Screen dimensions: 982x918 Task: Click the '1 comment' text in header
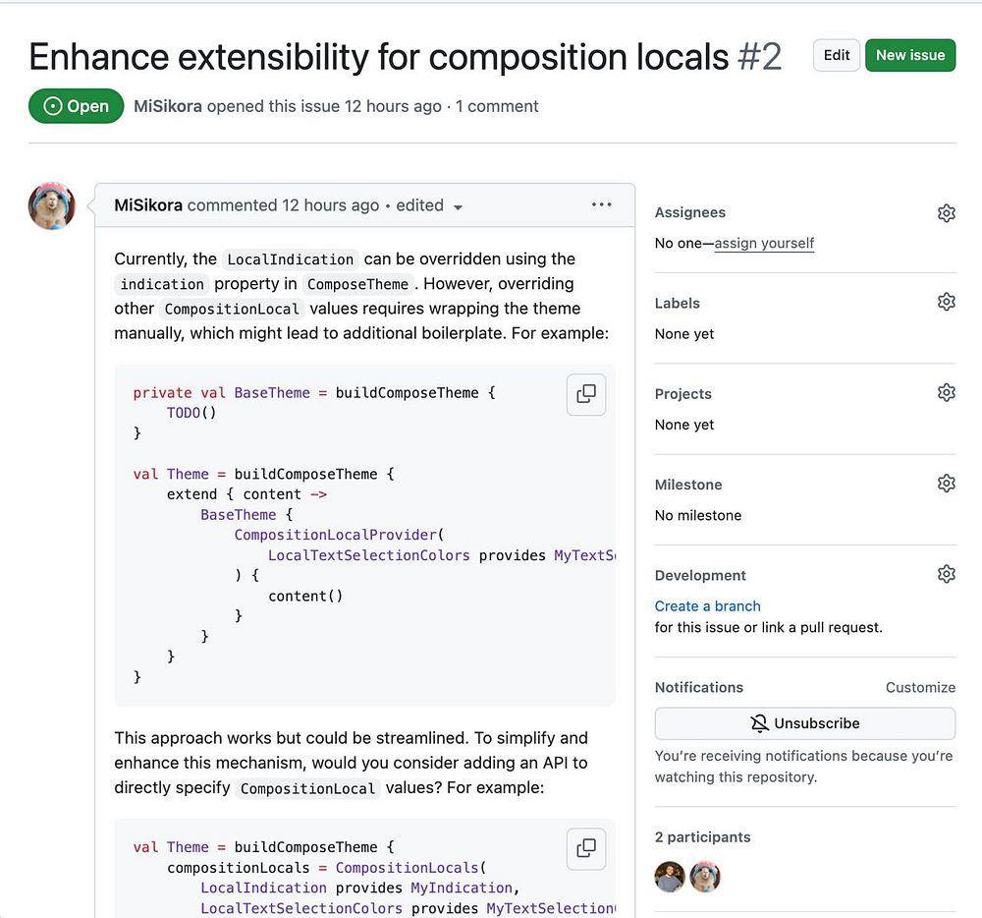[497, 106]
